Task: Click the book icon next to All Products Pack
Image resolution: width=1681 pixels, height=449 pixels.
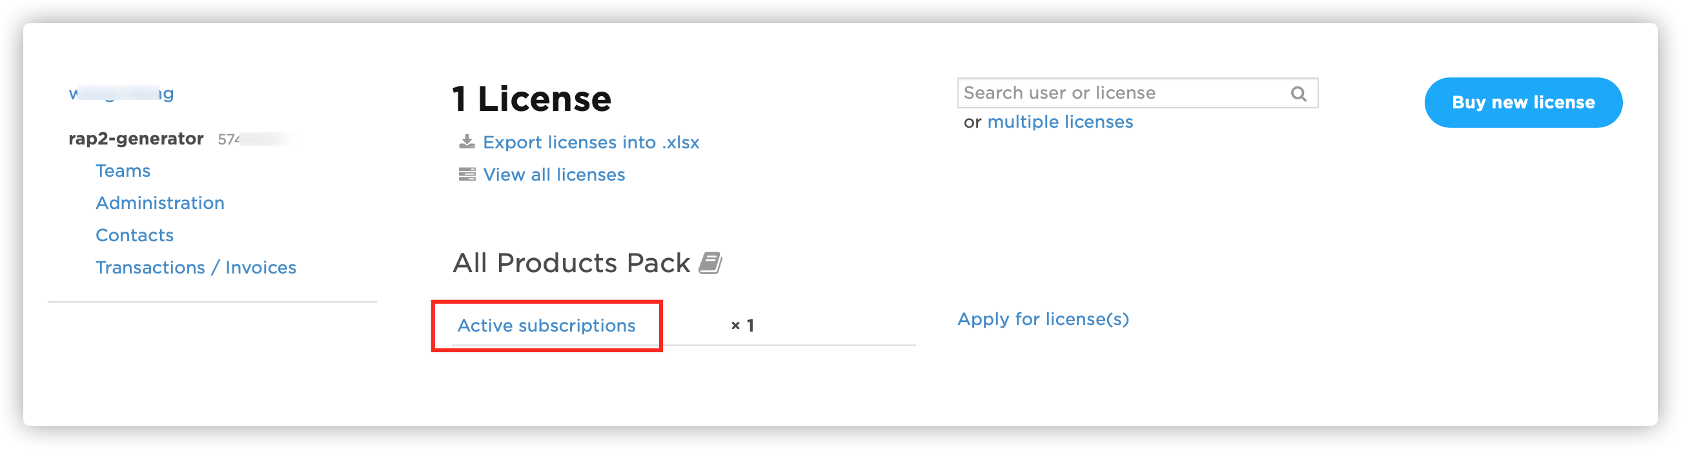Action: click(710, 263)
